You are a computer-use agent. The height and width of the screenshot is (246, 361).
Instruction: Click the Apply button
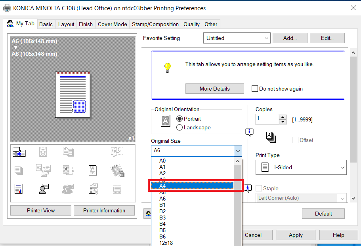296,235
